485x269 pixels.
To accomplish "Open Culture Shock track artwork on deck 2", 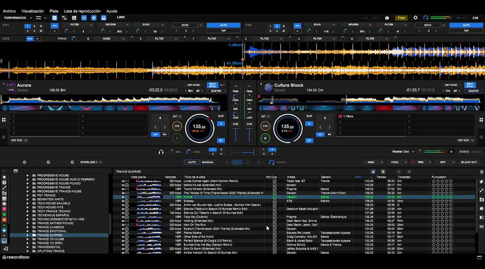I will click(x=268, y=87).
